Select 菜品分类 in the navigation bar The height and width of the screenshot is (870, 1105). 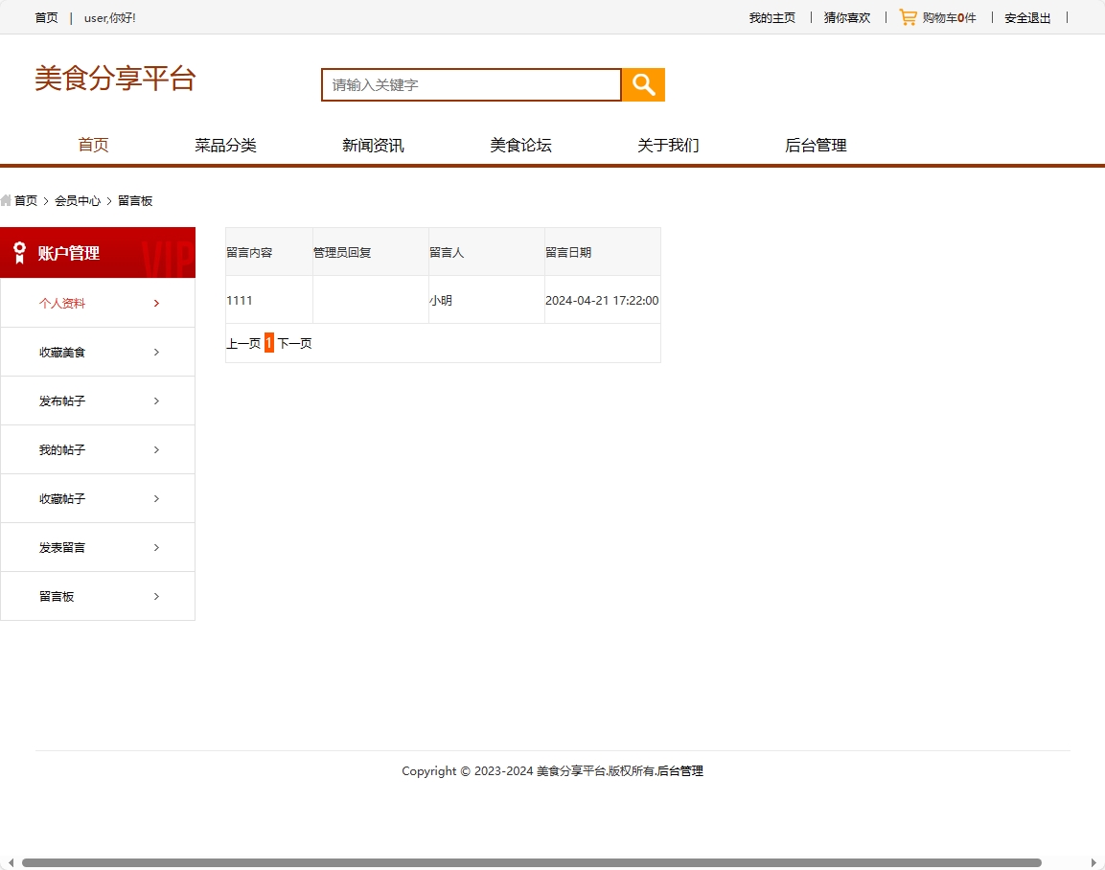(225, 145)
